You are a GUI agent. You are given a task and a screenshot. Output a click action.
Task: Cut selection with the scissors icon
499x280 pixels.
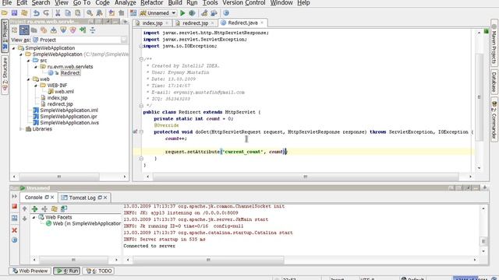(x=58, y=13)
